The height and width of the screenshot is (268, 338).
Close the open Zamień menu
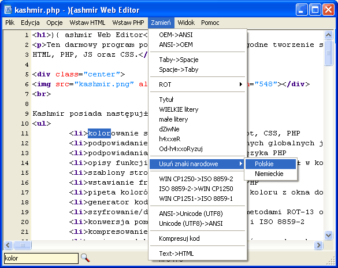pos(161,23)
